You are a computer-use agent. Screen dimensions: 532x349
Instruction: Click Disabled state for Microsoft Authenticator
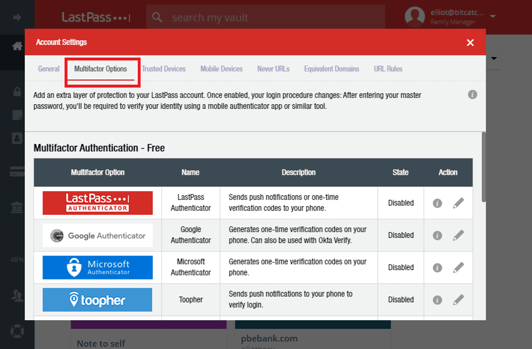tap(401, 268)
